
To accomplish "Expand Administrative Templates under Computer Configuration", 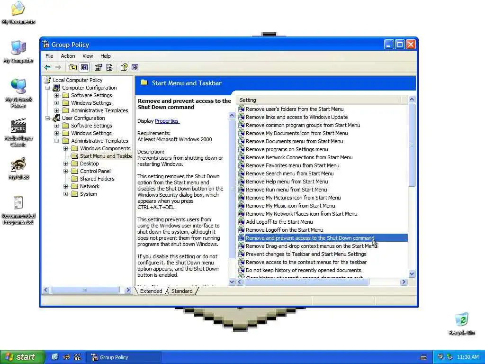I will [x=57, y=110].
